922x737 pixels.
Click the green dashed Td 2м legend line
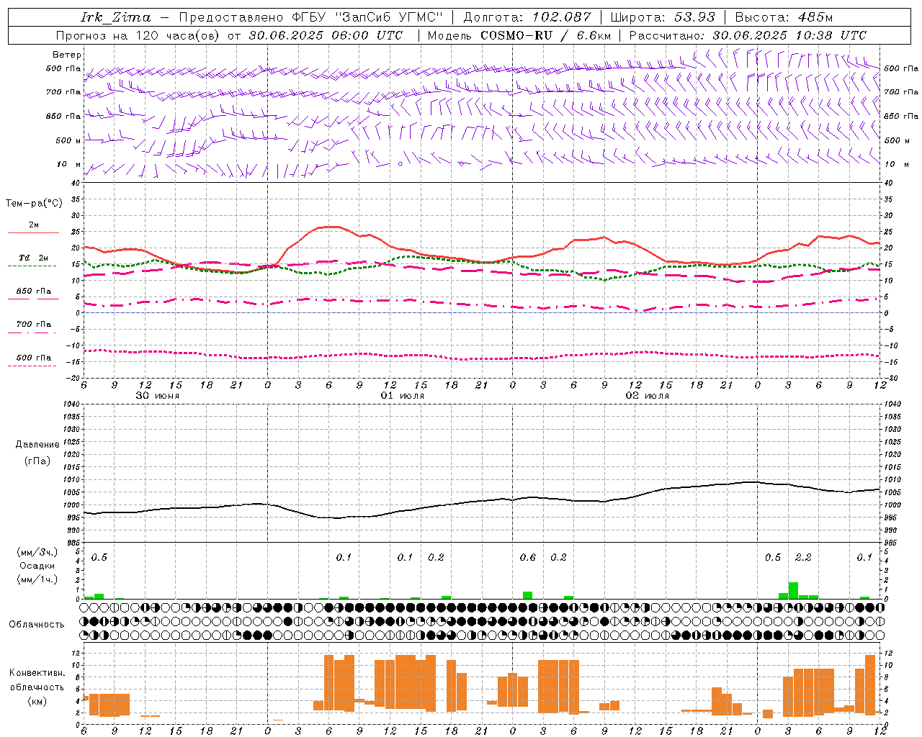click(x=32, y=266)
